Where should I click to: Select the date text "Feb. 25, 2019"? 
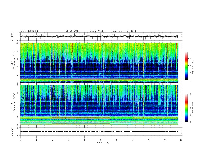72,31
